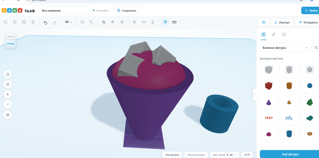
Task: Redo the undone action
Action: point(55,22)
